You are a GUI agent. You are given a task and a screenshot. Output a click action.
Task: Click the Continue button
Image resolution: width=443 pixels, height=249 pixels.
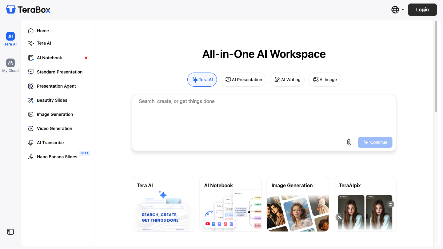(375, 142)
